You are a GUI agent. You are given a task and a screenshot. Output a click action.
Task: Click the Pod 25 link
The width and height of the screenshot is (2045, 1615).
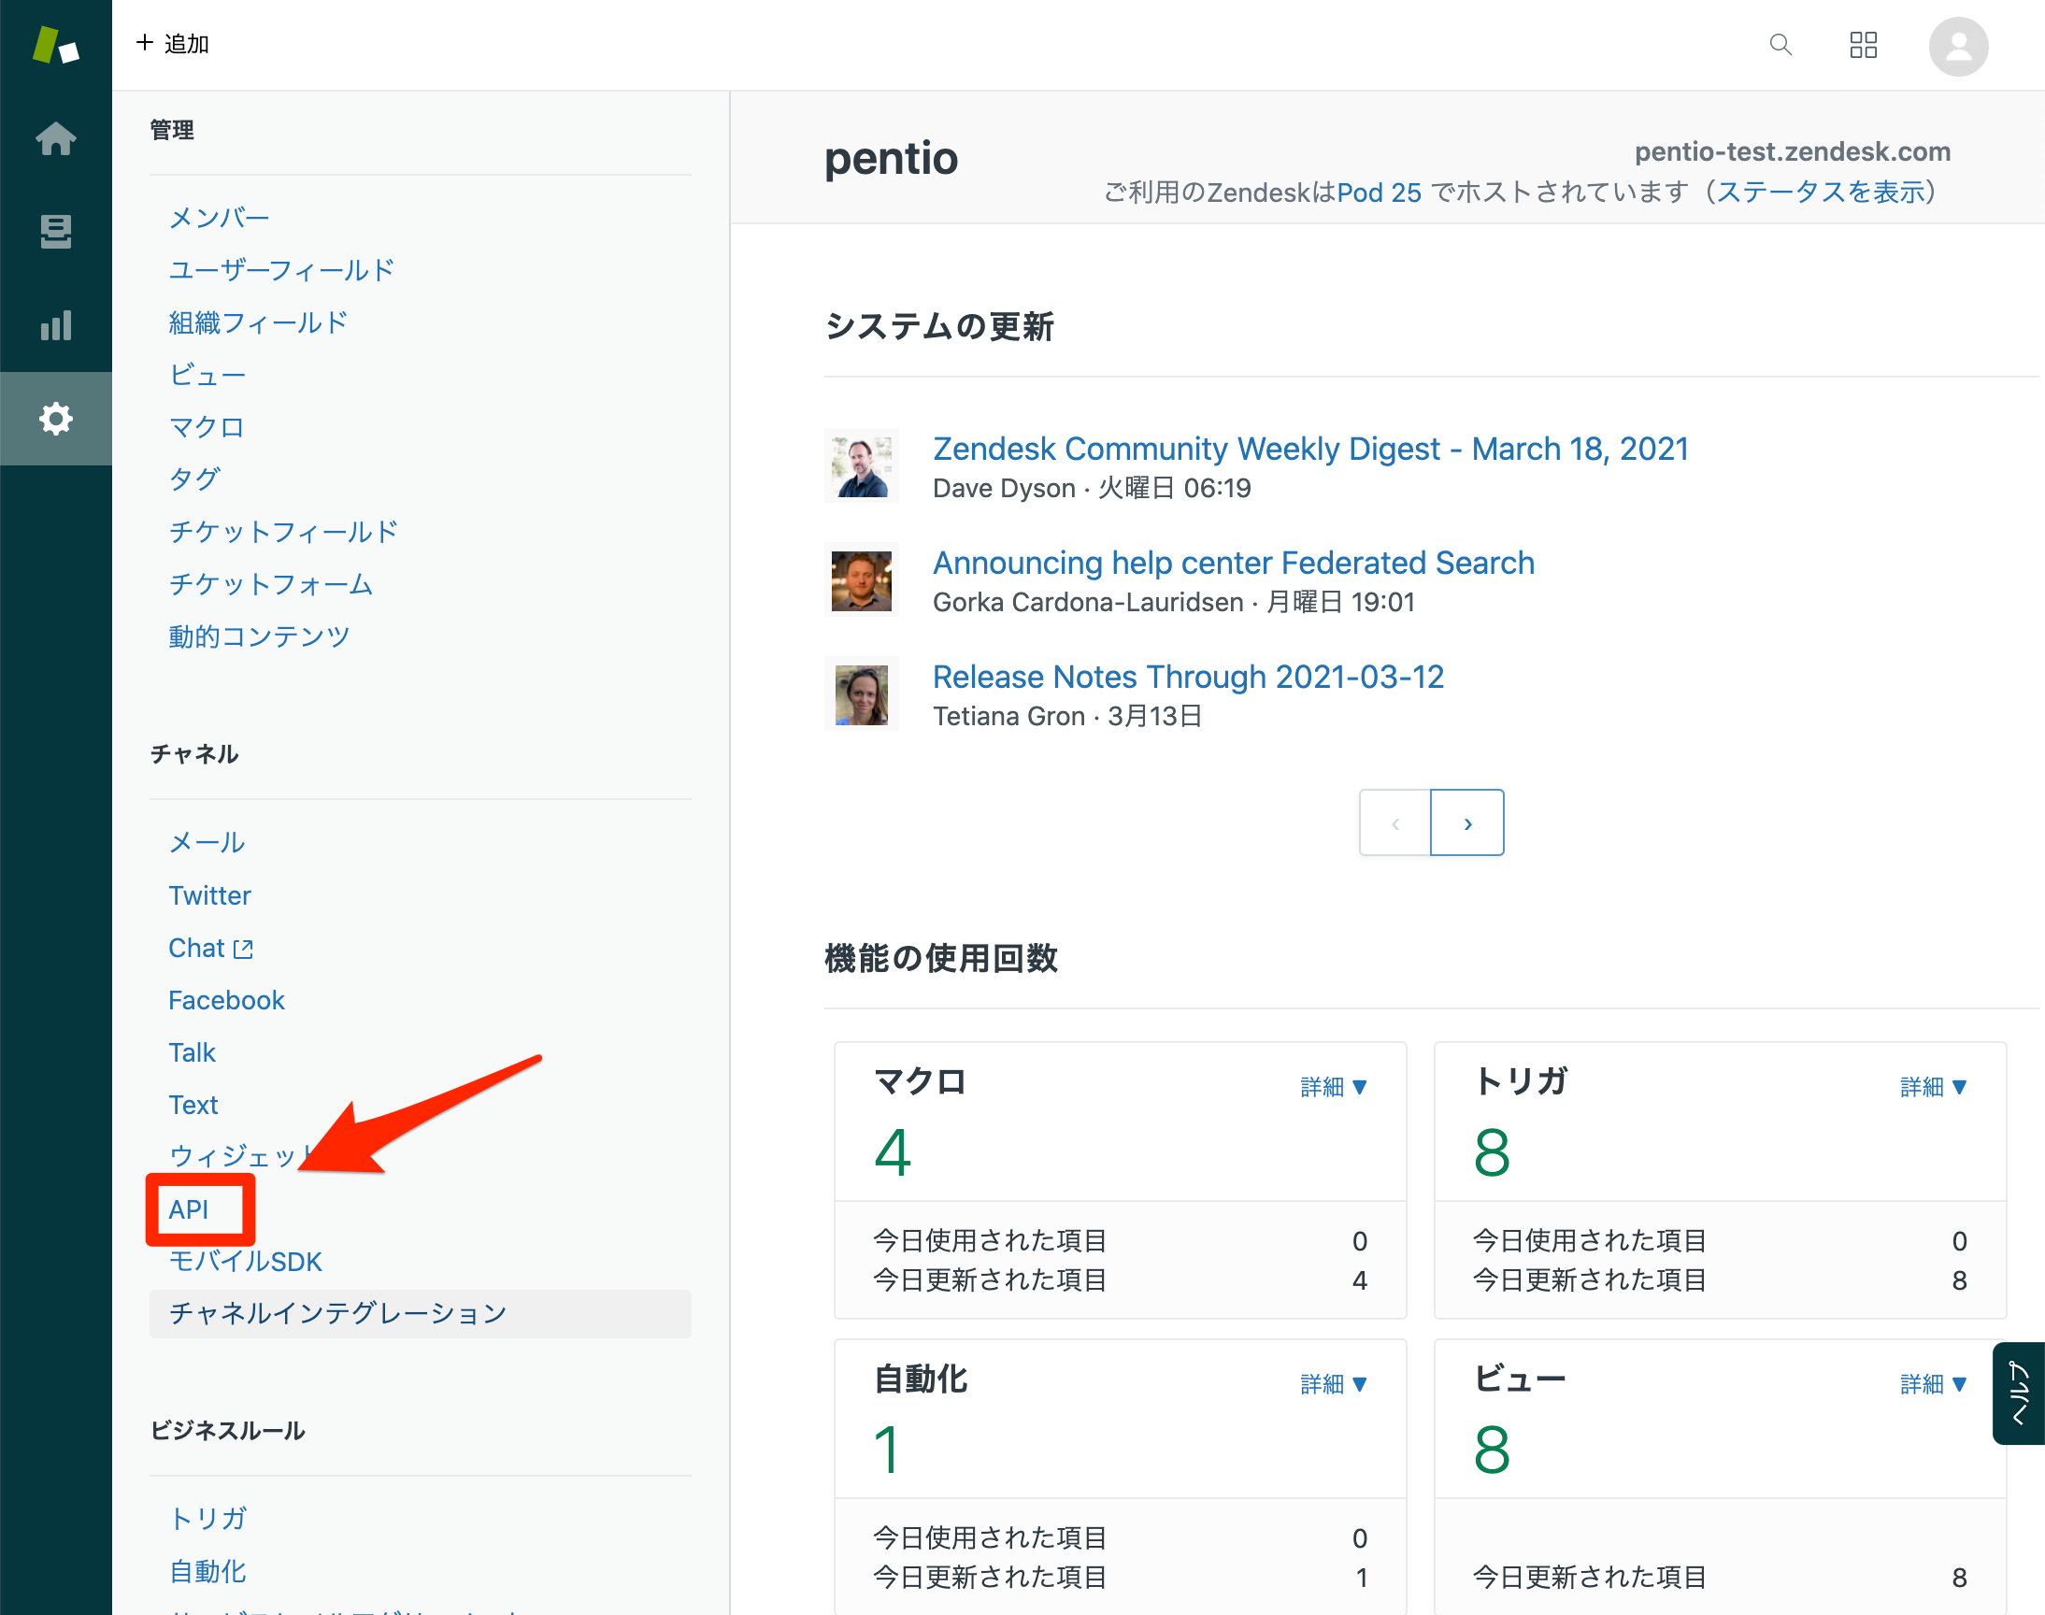click(1379, 192)
